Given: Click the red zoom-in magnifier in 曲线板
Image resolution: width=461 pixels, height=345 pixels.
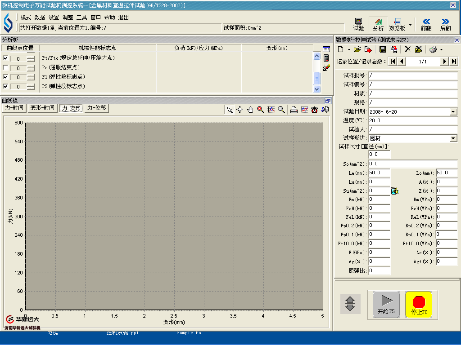Looking at the screenshot, I should [x=261, y=110].
